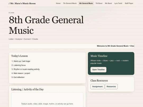Click the small CLASS label above the title
This screenshot has height=107, width=143.
tap(11, 13)
